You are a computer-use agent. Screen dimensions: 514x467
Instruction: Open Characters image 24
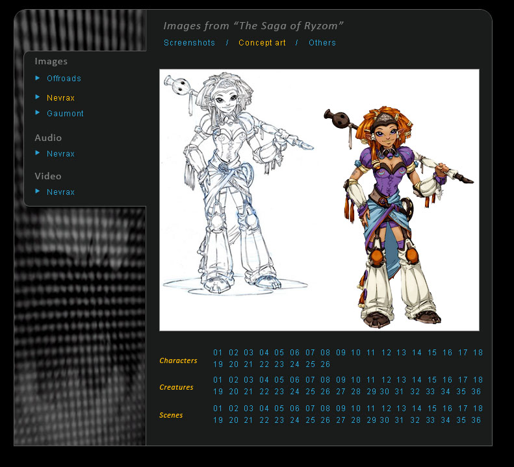click(294, 364)
